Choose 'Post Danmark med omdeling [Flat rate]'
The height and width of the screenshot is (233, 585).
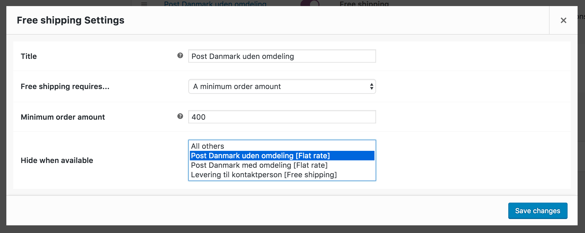click(x=259, y=165)
